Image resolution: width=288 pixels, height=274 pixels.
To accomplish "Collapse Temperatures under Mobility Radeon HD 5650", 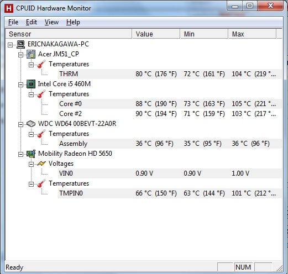I will click(x=31, y=184).
